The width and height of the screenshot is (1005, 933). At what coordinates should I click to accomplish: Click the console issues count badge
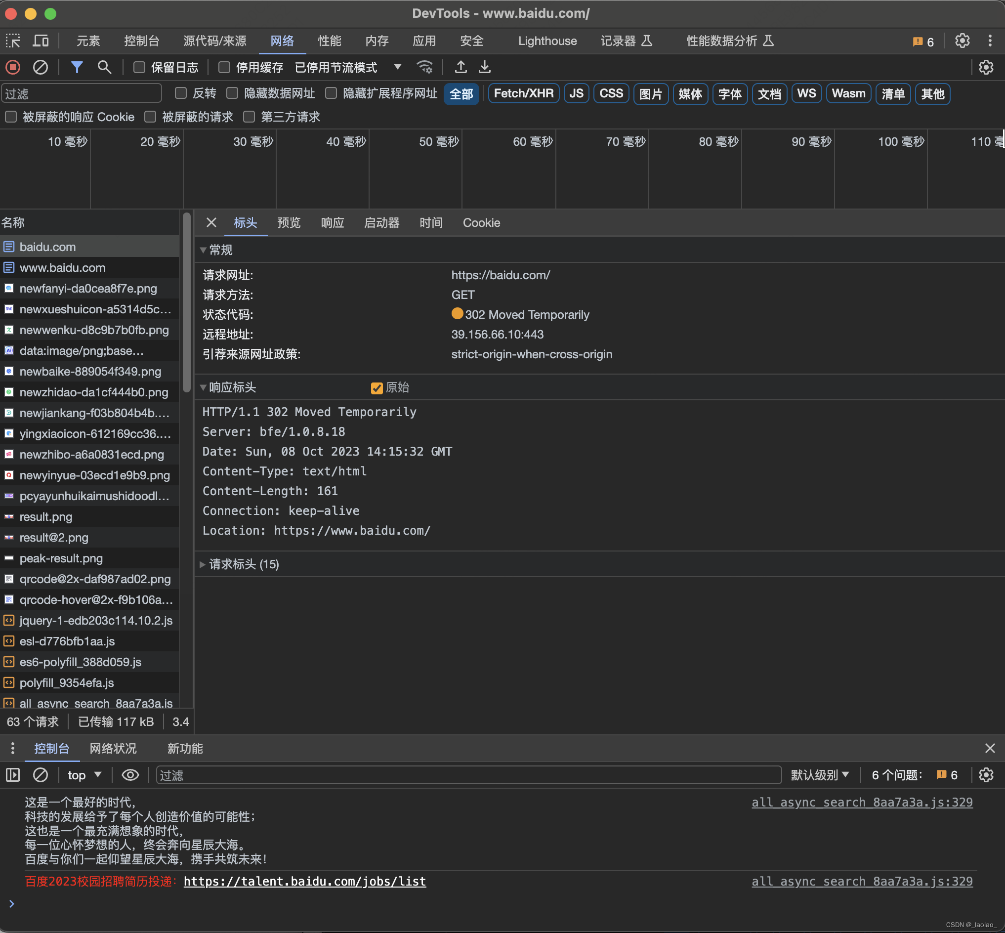click(947, 775)
